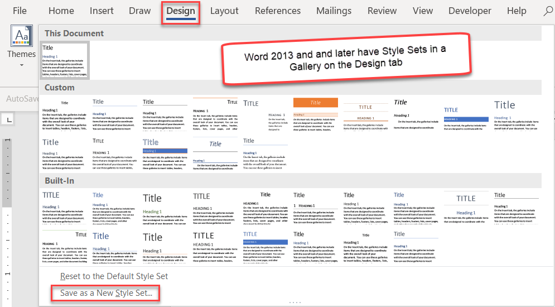
Task: Choose Save as a New Style Set
Action: [106, 293]
